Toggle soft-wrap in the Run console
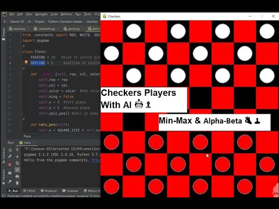This screenshot has width=279, height=209. (17, 163)
